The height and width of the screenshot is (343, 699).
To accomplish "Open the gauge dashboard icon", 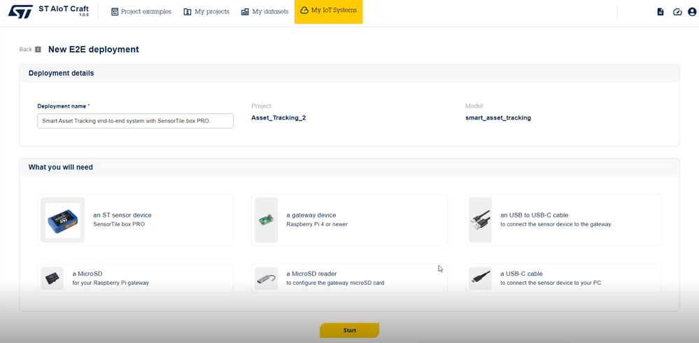I will [677, 12].
